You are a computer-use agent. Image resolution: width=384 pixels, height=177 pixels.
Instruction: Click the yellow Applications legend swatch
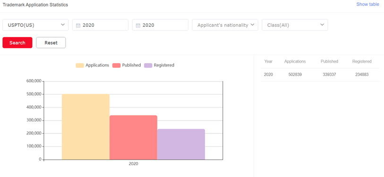[80, 65]
